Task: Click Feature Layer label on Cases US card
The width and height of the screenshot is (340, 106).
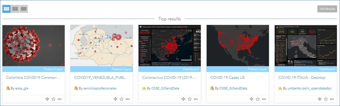Action: pos(258,69)
